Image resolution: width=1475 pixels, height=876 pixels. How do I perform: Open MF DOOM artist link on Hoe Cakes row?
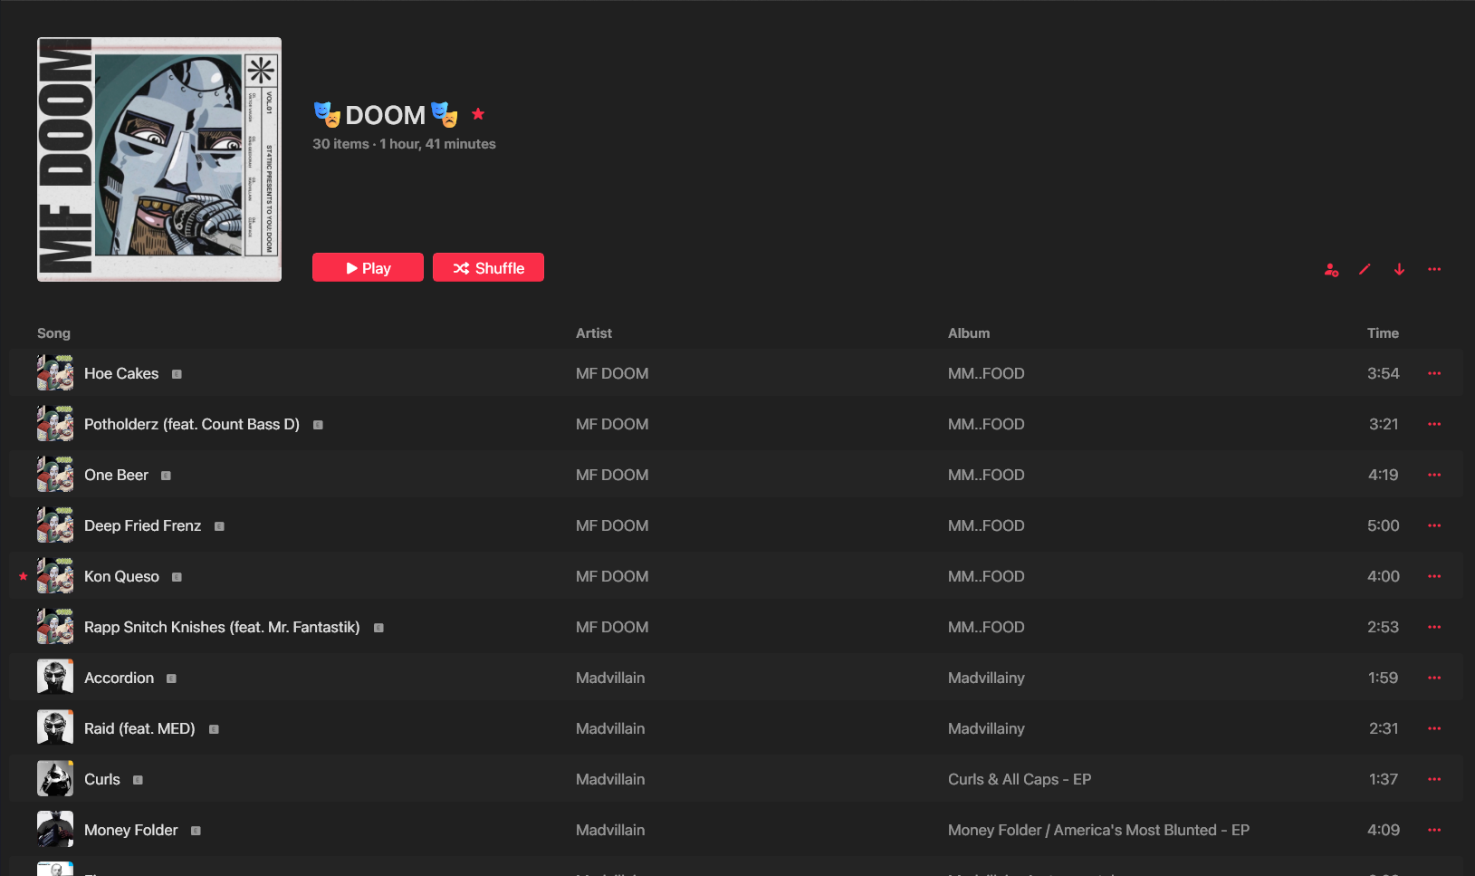pos(612,373)
